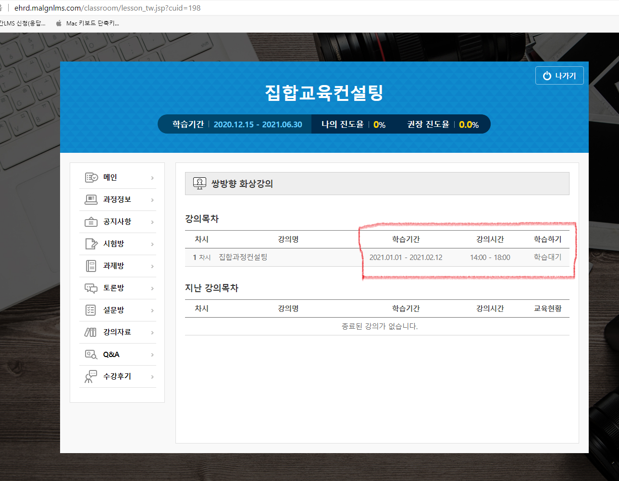Click the 강의자료 books icon
This screenshot has height=481, width=619.
click(x=91, y=332)
